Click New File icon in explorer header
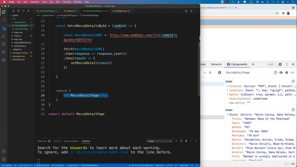The image size is (297, 167). coord(13,11)
